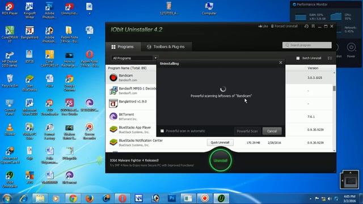
Task: Click the BlueStacks App Player icon
Action: pyautogui.click(x=113, y=130)
